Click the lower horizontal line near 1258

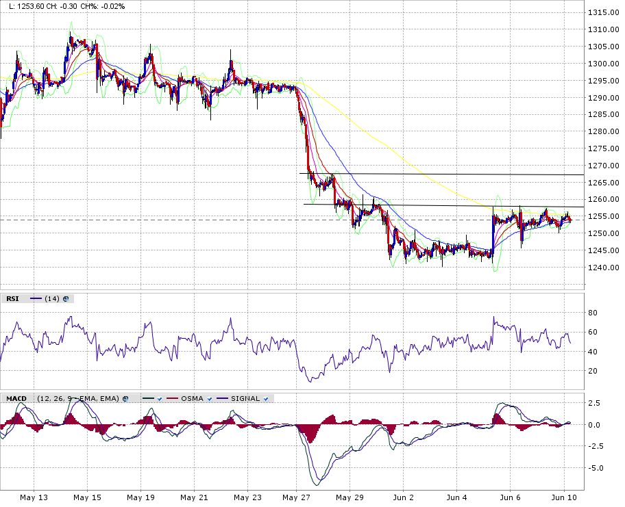445,205
